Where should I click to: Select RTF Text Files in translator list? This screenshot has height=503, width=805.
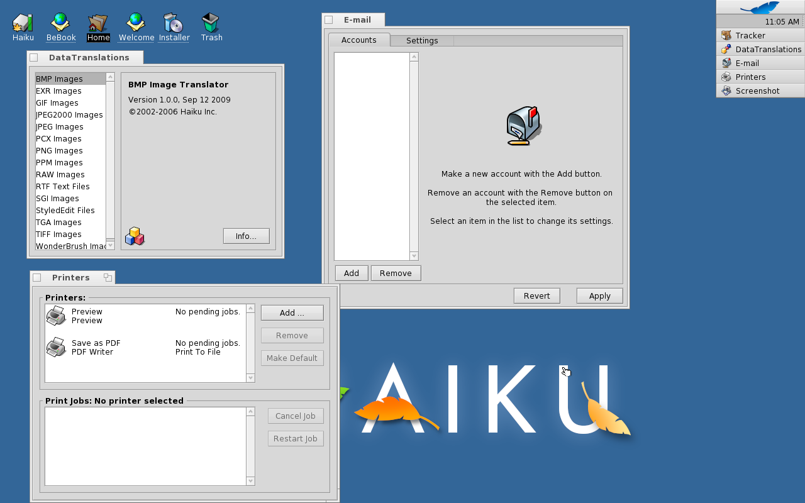70,186
